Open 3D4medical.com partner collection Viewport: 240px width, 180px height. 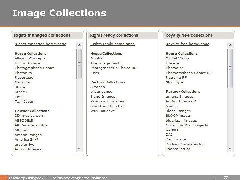29,116
